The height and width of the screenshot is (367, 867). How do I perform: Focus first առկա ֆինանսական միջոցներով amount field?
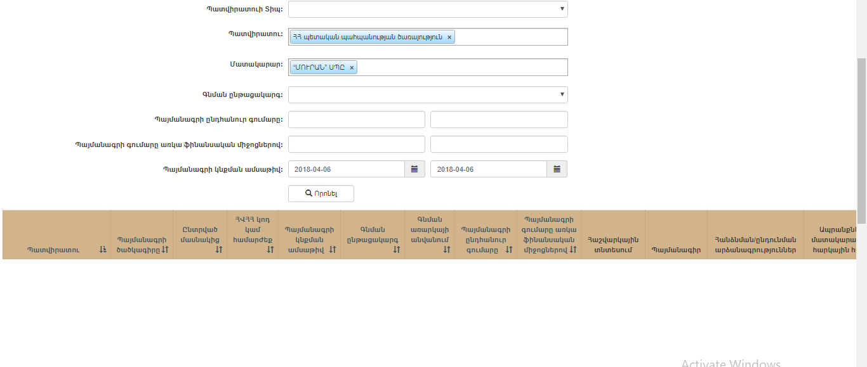[x=357, y=145]
